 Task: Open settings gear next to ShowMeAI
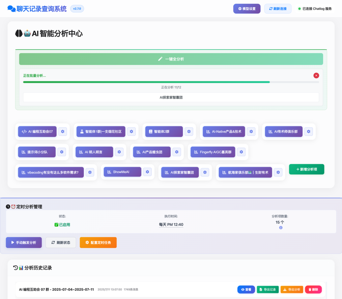[147, 172]
